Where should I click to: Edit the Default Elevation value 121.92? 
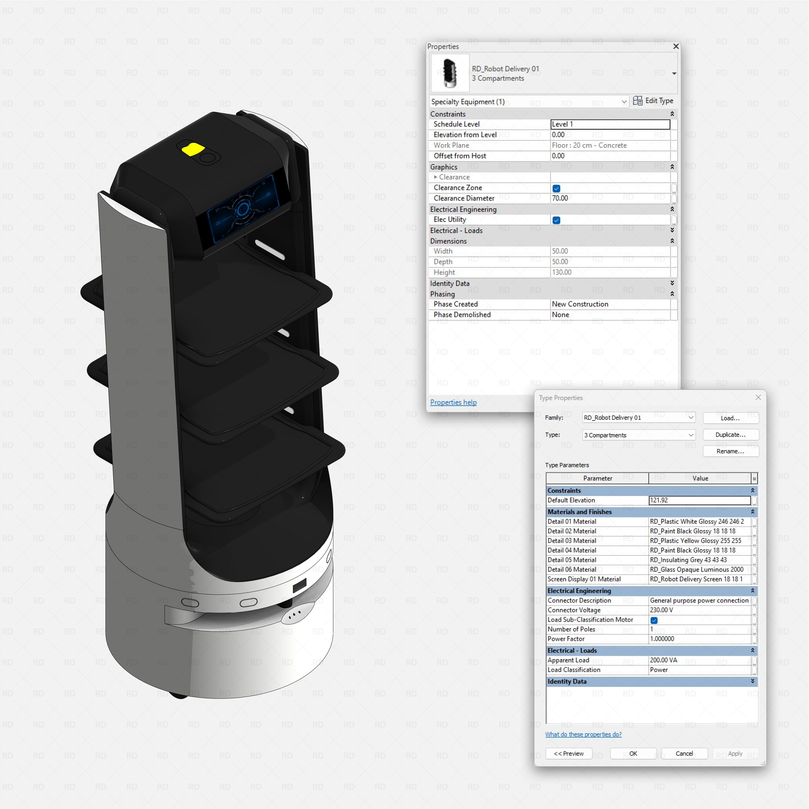click(x=699, y=500)
